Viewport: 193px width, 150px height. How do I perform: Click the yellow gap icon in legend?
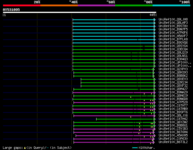[x=25, y=148]
